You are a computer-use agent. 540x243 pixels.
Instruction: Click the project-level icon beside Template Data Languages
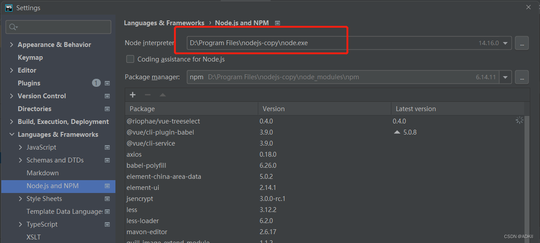(107, 212)
